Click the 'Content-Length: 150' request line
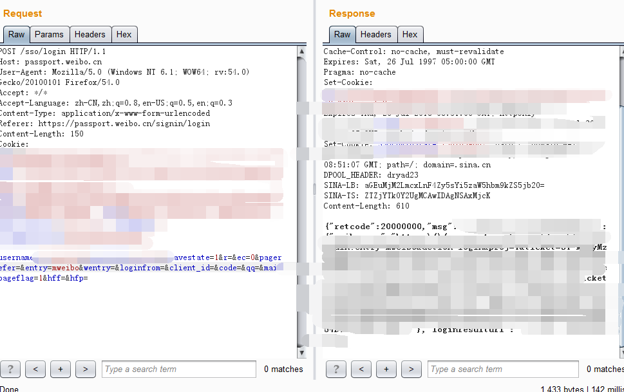 (42, 134)
